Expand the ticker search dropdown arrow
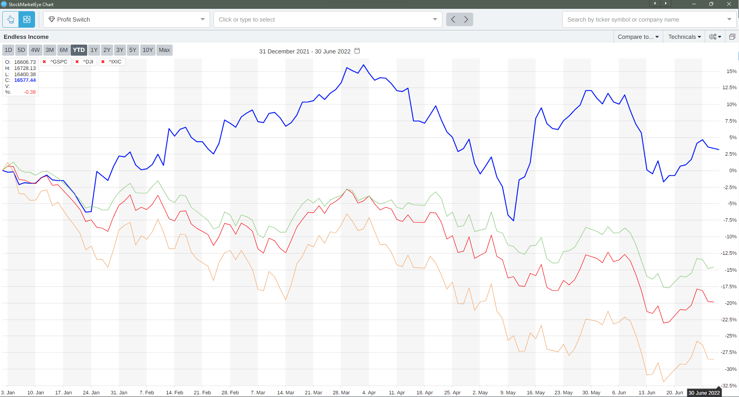This screenshot has height=397, width=739. point(729,19)
